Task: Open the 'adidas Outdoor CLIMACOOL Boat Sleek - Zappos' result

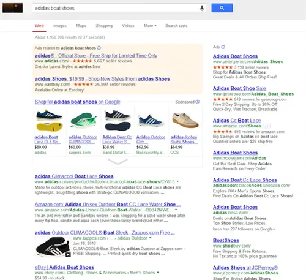Action: coord(105,233)
